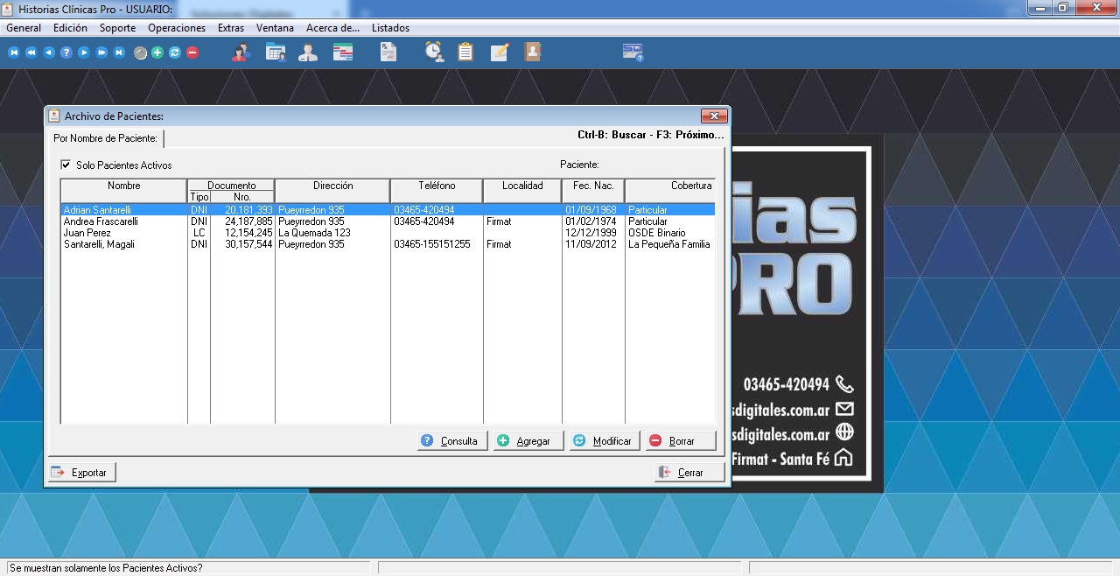Open the clipboard toolbar icon
Image resolution: width=1120 pixels, height=576 pixels.
point(465,53)
